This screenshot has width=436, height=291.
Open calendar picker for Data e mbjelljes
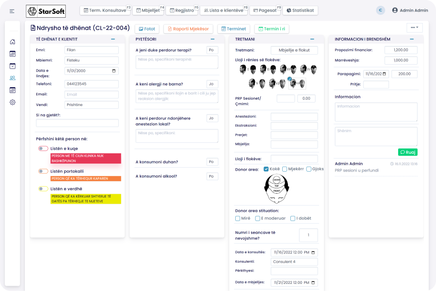pos(313,283)
